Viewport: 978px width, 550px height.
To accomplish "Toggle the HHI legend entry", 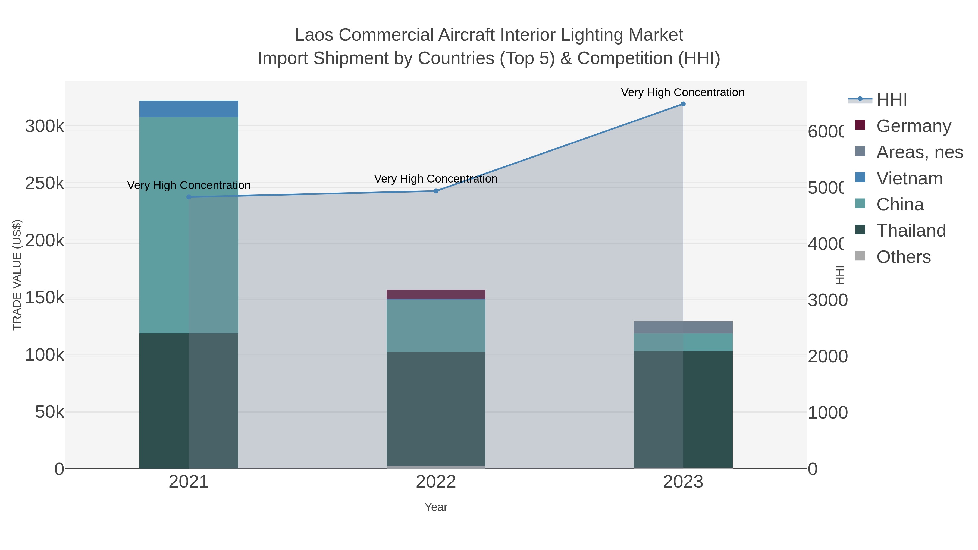I will coord(877,99).
